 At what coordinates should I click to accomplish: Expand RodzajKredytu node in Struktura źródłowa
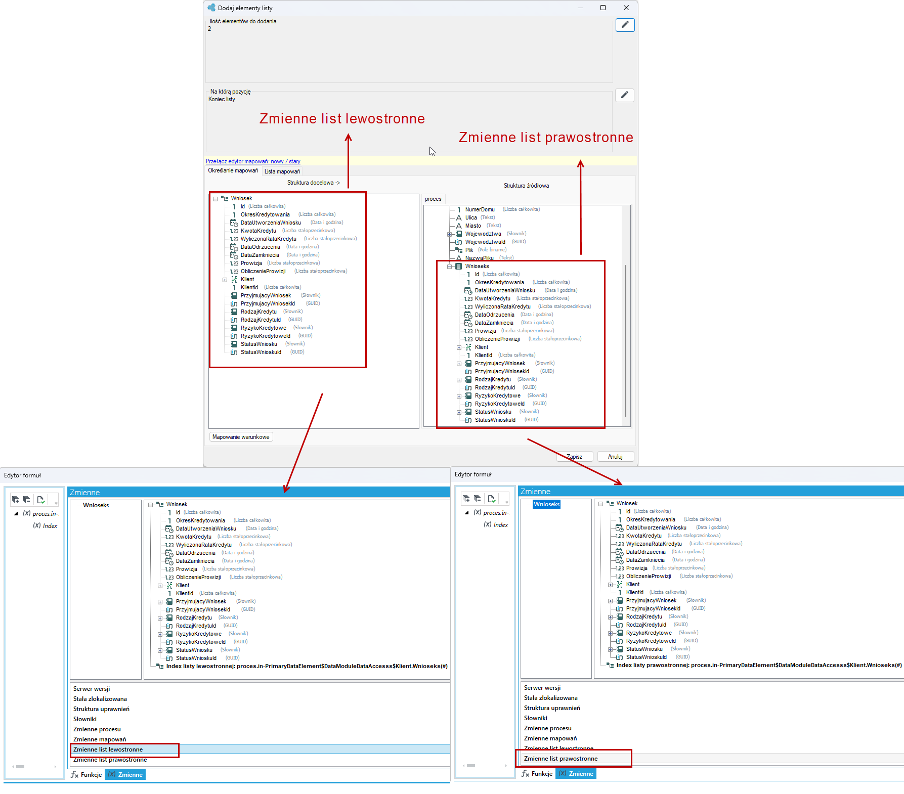tap(459, 380)
